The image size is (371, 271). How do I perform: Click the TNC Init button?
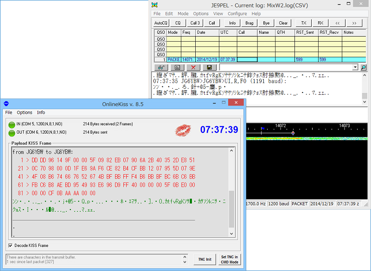(x=205, y=259)
